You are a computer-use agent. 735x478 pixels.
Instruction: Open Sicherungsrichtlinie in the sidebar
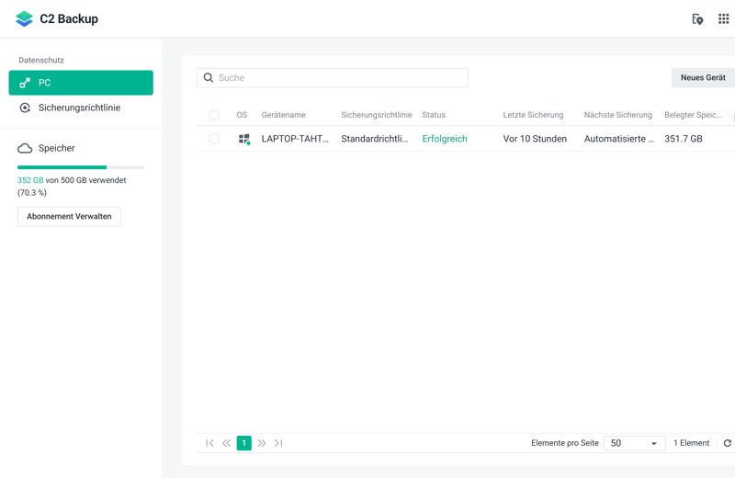coord(79,108)
